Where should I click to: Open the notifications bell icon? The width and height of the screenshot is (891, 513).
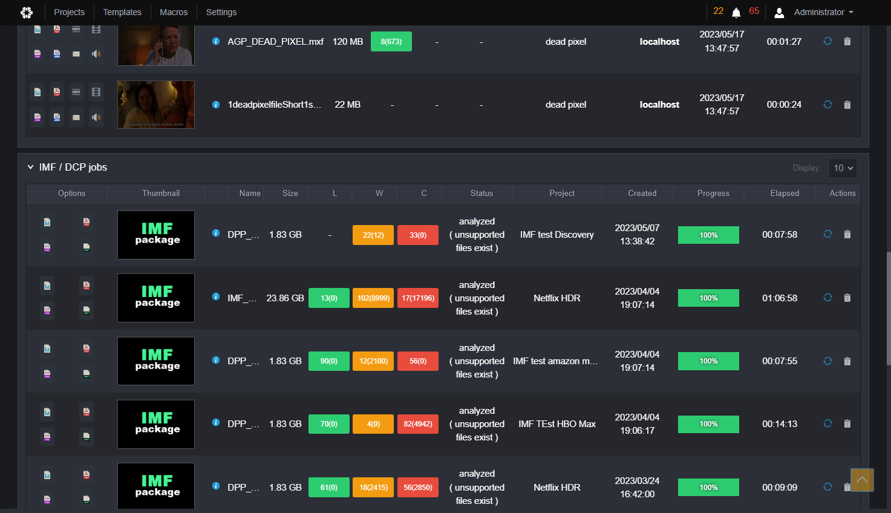pos(736,12)
